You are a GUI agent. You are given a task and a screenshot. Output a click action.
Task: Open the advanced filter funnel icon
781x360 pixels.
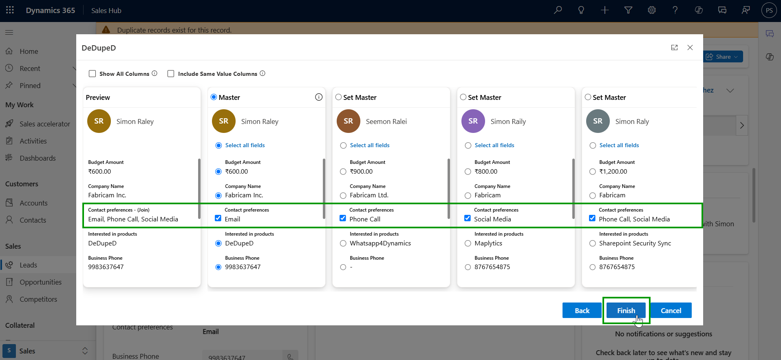click(x=628, y=10)
